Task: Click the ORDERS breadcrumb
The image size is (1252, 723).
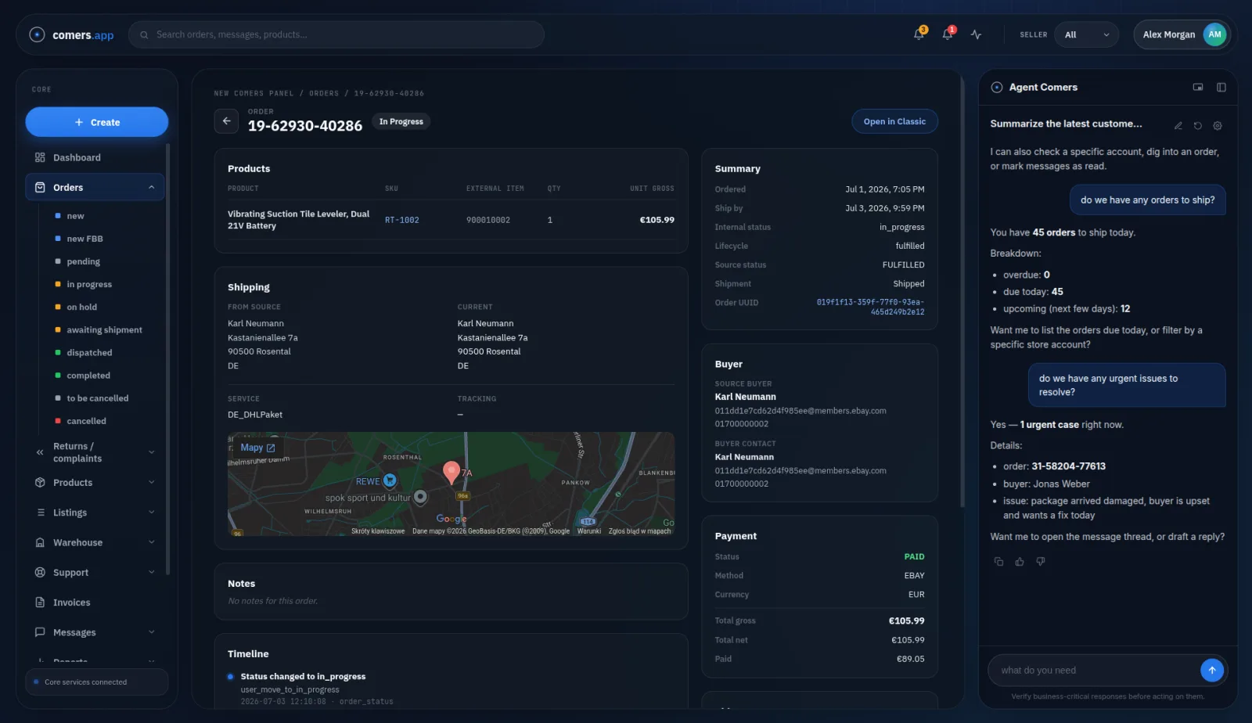Action: click(324, 93)
